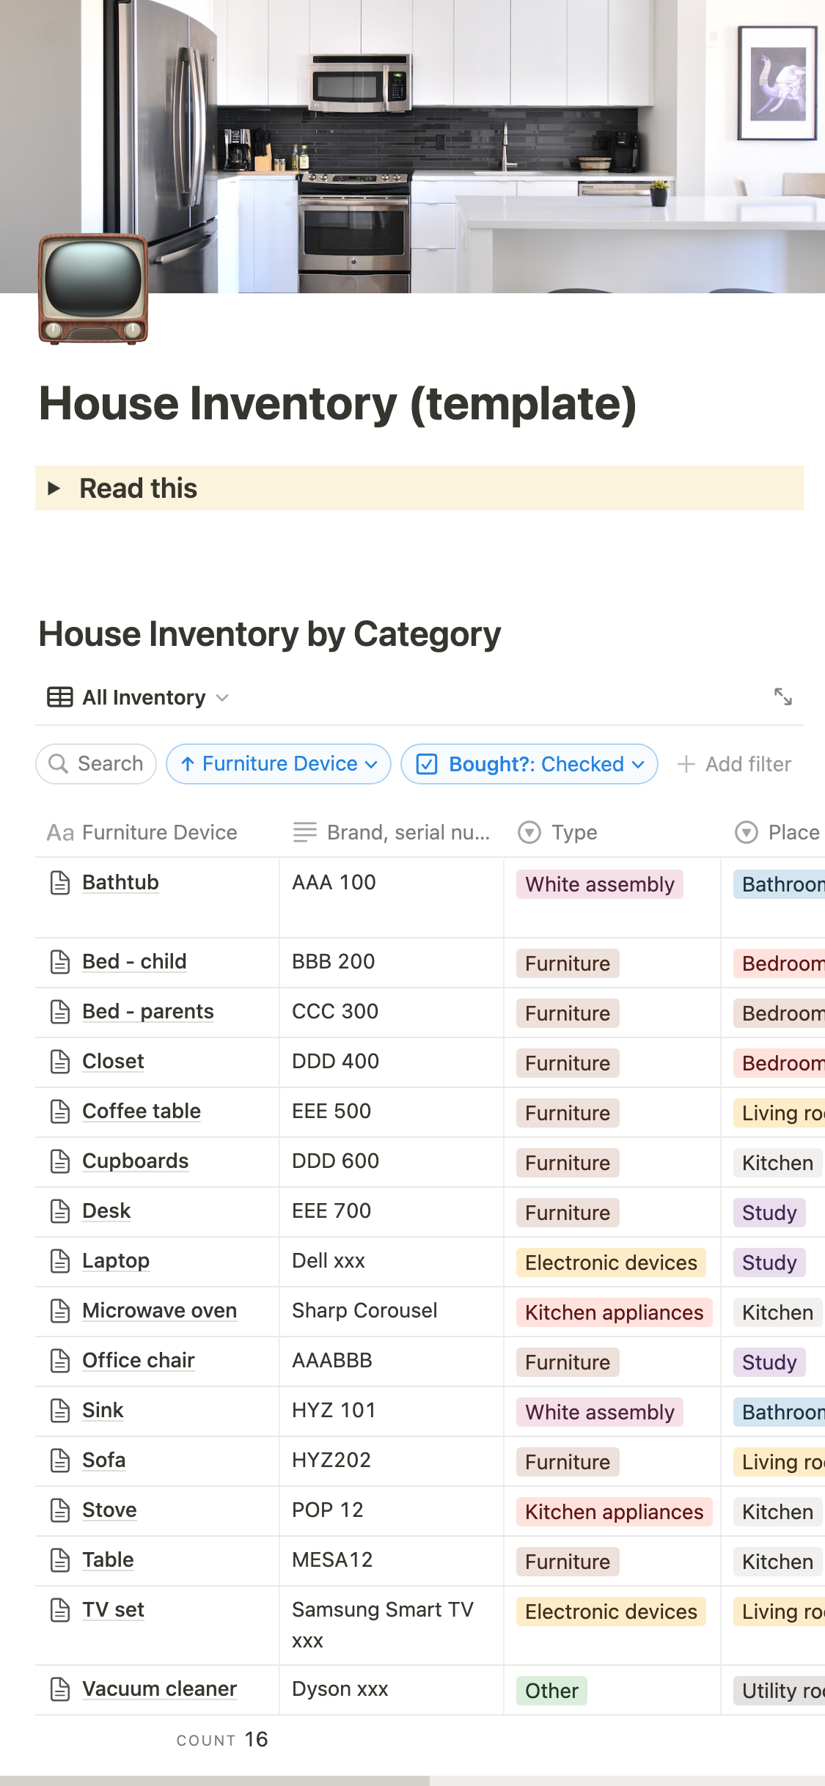The image size is (825, 1786).
Task: Click the retro TV page icon
Action: point(93,289)
